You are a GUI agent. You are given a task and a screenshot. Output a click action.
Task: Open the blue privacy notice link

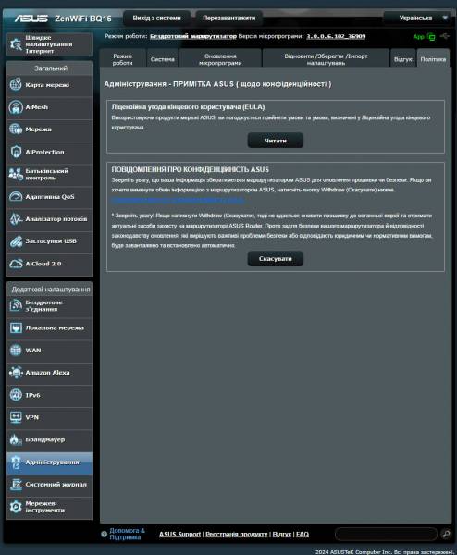[x=178, y=200]
